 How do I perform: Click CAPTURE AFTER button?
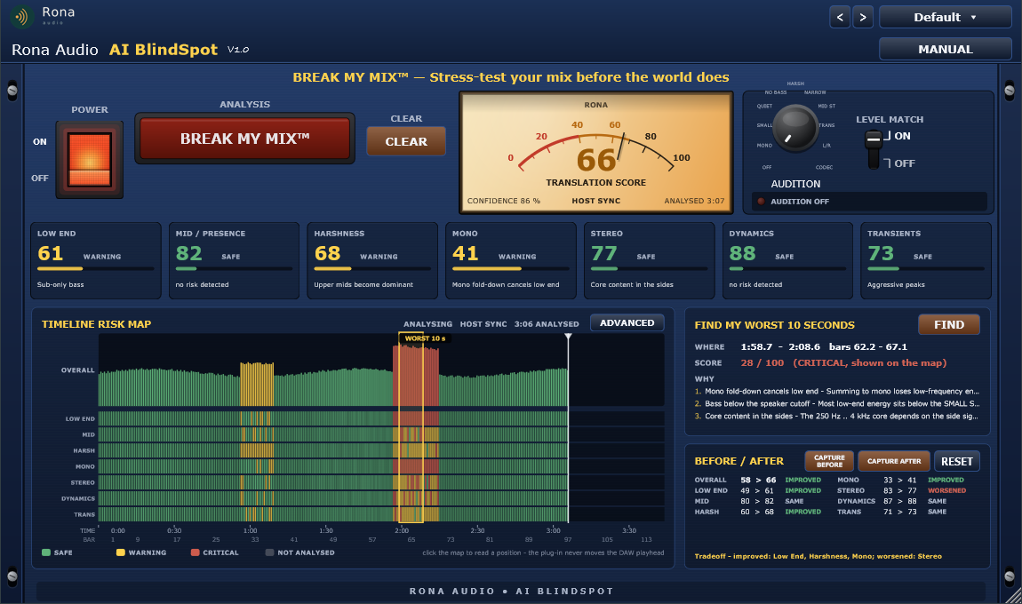tap(894, 461)
